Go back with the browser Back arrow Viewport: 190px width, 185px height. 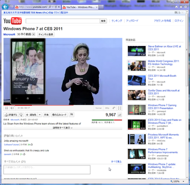point(5,7)
